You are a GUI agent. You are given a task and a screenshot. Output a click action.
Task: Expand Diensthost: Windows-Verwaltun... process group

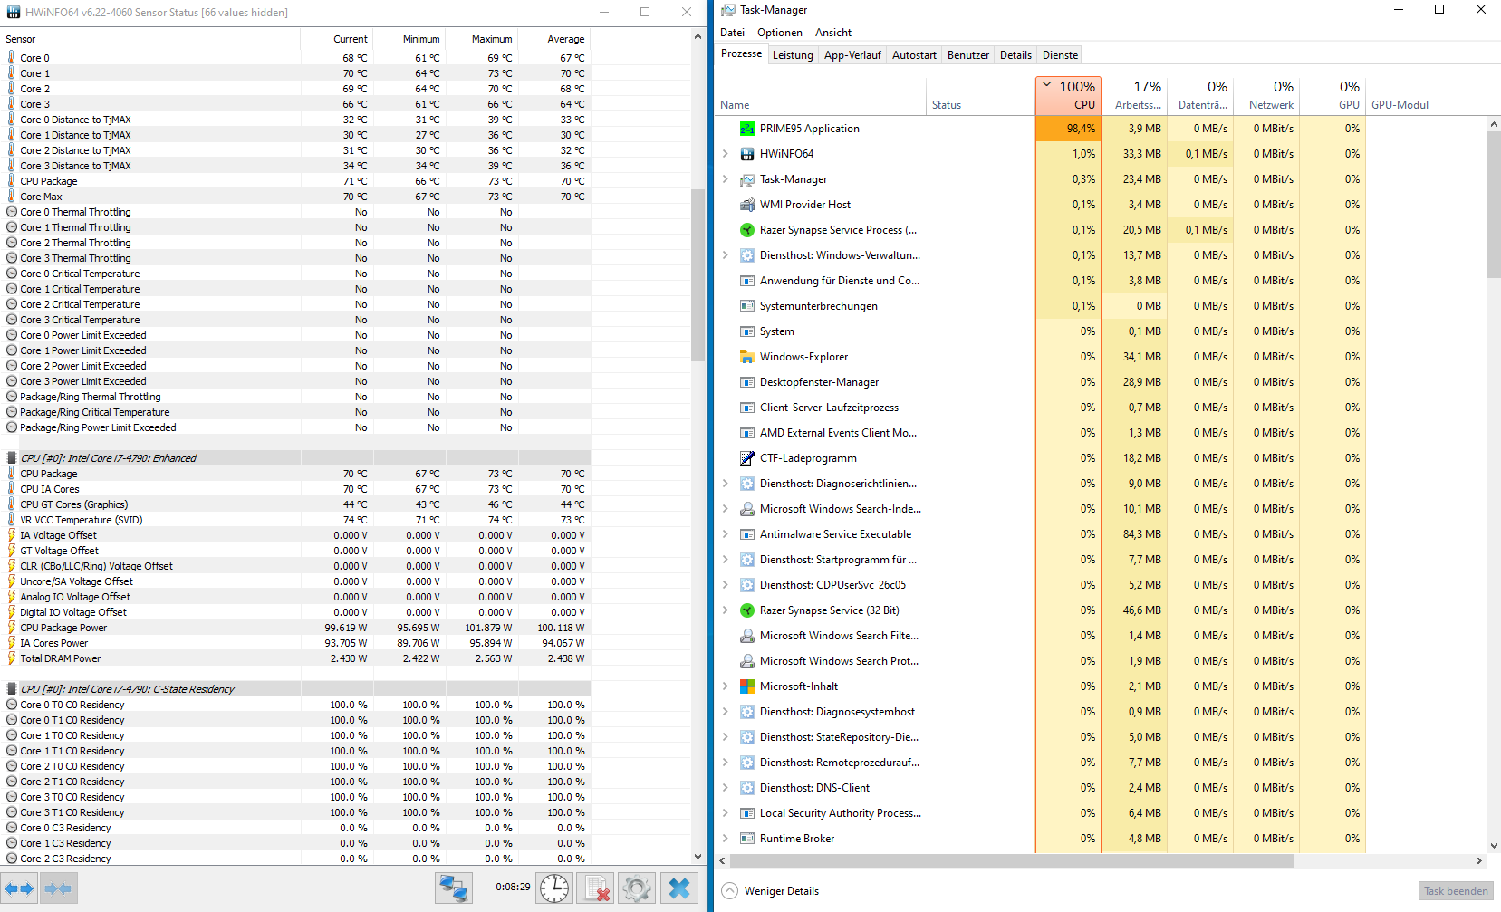pos(726,255)
